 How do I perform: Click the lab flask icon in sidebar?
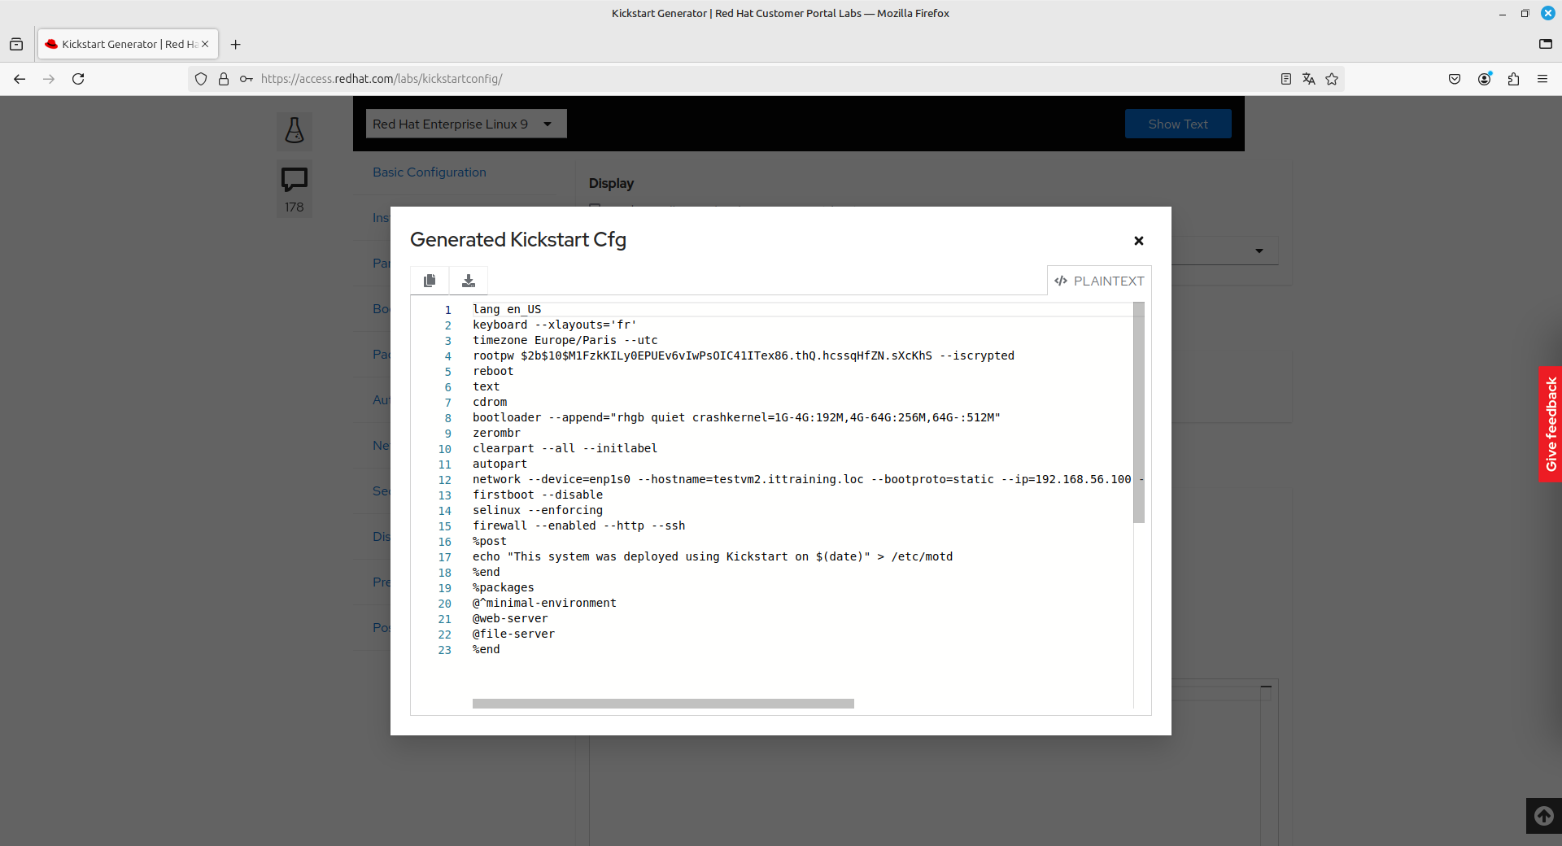coord(295,130)
